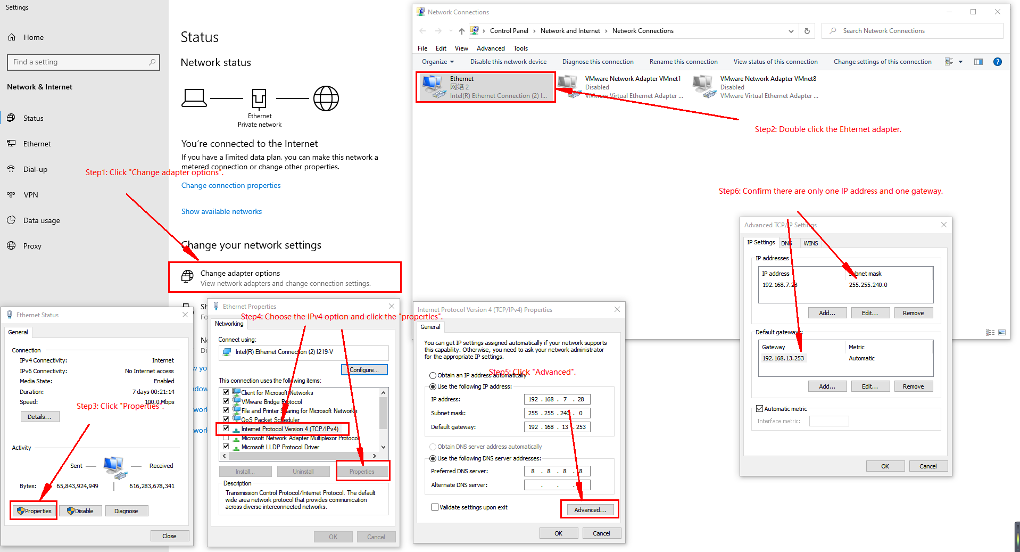Expand the Organize dropdown in Network Connections
The image size is (1020, 552).
point(438,62)
